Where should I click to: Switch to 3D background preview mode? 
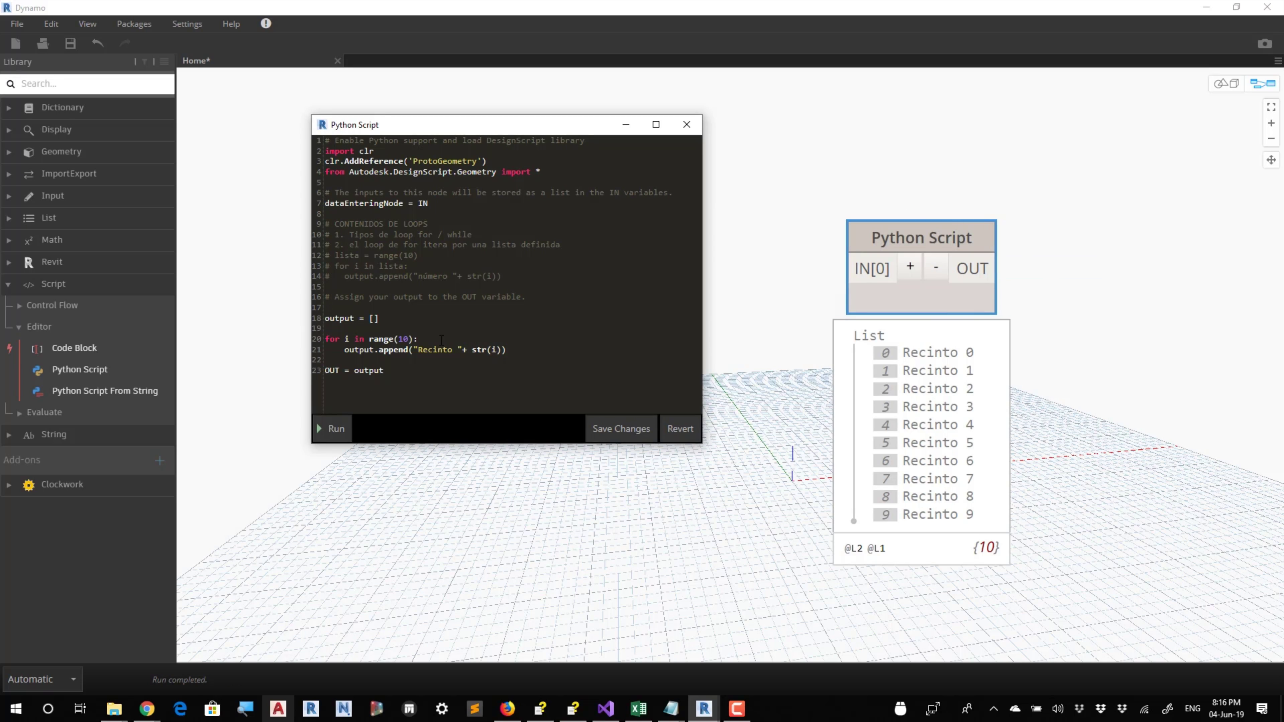[x=1226, y=83]
